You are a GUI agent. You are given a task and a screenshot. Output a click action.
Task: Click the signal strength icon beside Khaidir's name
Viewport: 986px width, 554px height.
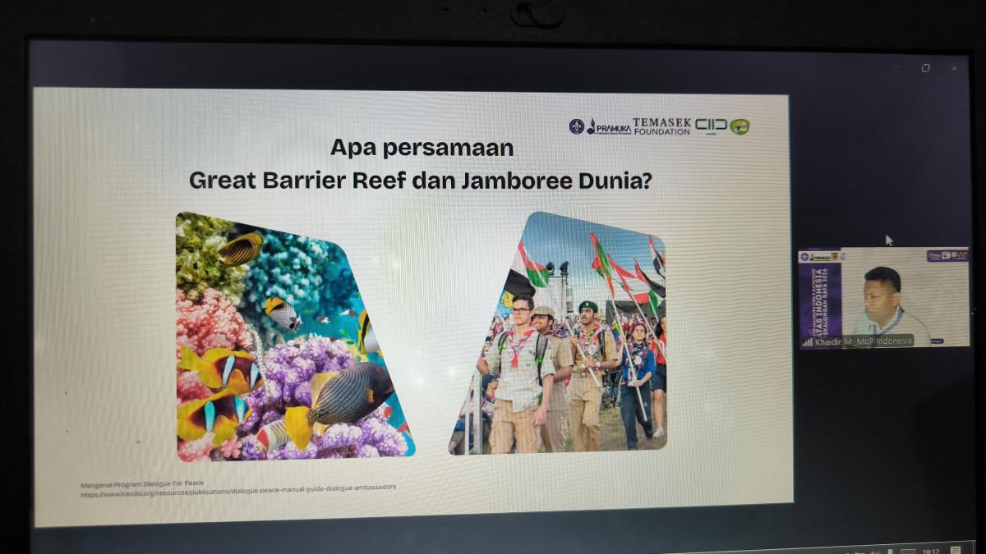[x=806, y=341]
